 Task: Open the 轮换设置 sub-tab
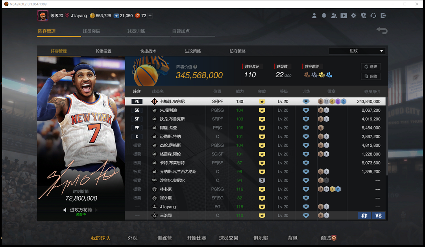point(103,51)
